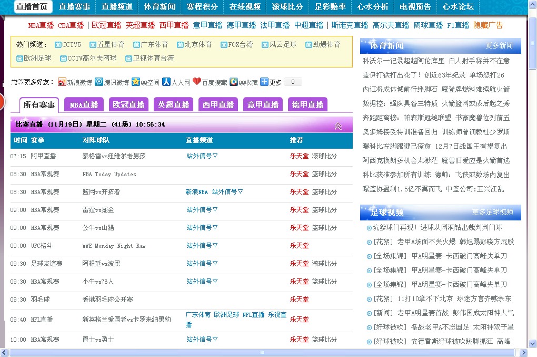Click the QQ收藏 share icon
Viewport: 537px width, 357px height.
coord(234,82)
